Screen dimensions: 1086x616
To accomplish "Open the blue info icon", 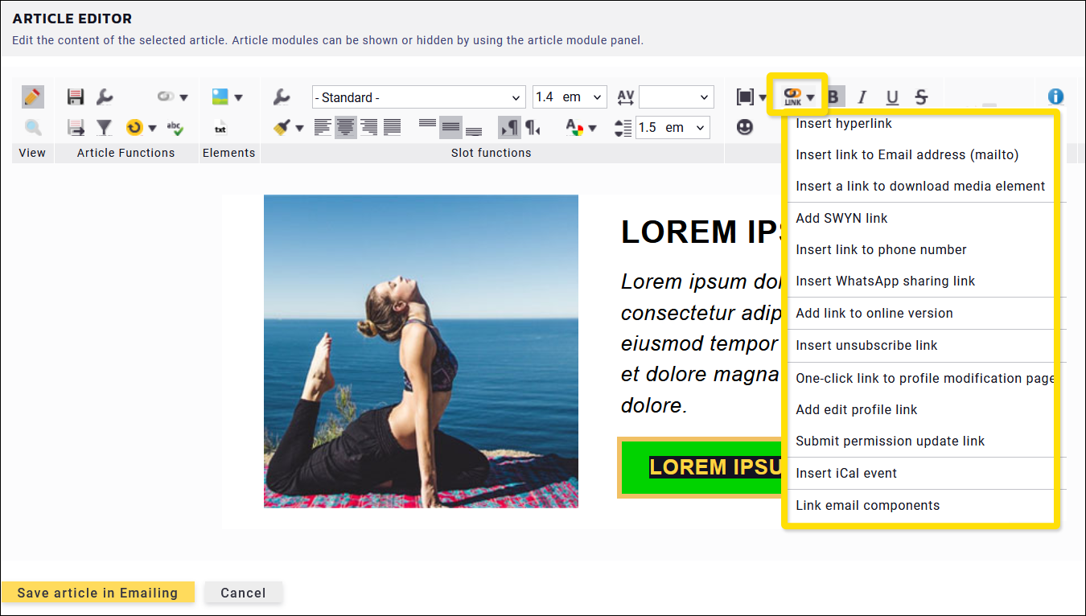I will (x=1055, y=97).
